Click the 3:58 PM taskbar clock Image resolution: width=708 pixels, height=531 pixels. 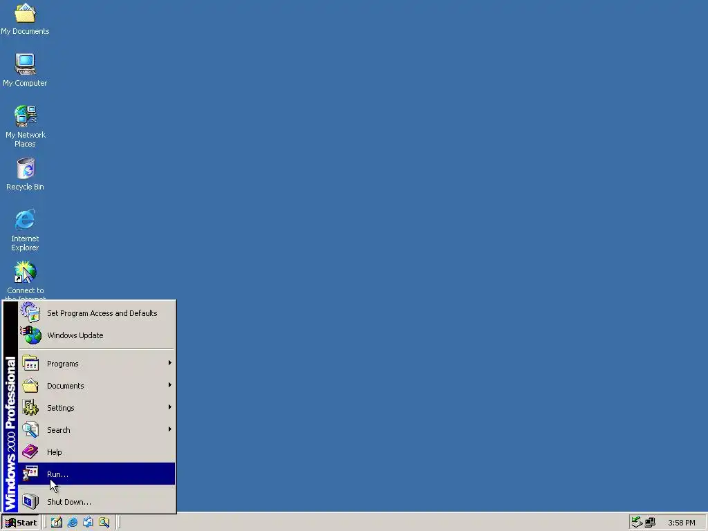(681, 523)
